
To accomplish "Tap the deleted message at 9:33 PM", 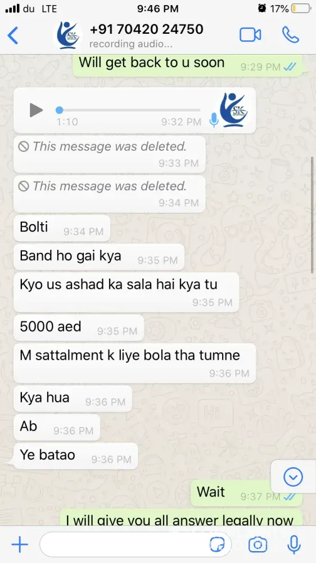I will [110, 154].
